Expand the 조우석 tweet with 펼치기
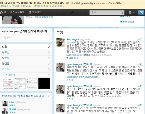 pos(70,80)
